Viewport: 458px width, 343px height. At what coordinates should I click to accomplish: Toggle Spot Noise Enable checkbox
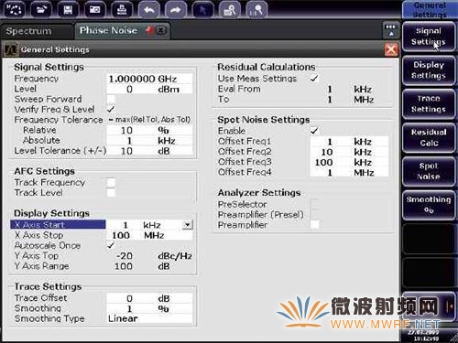[314, 131]
